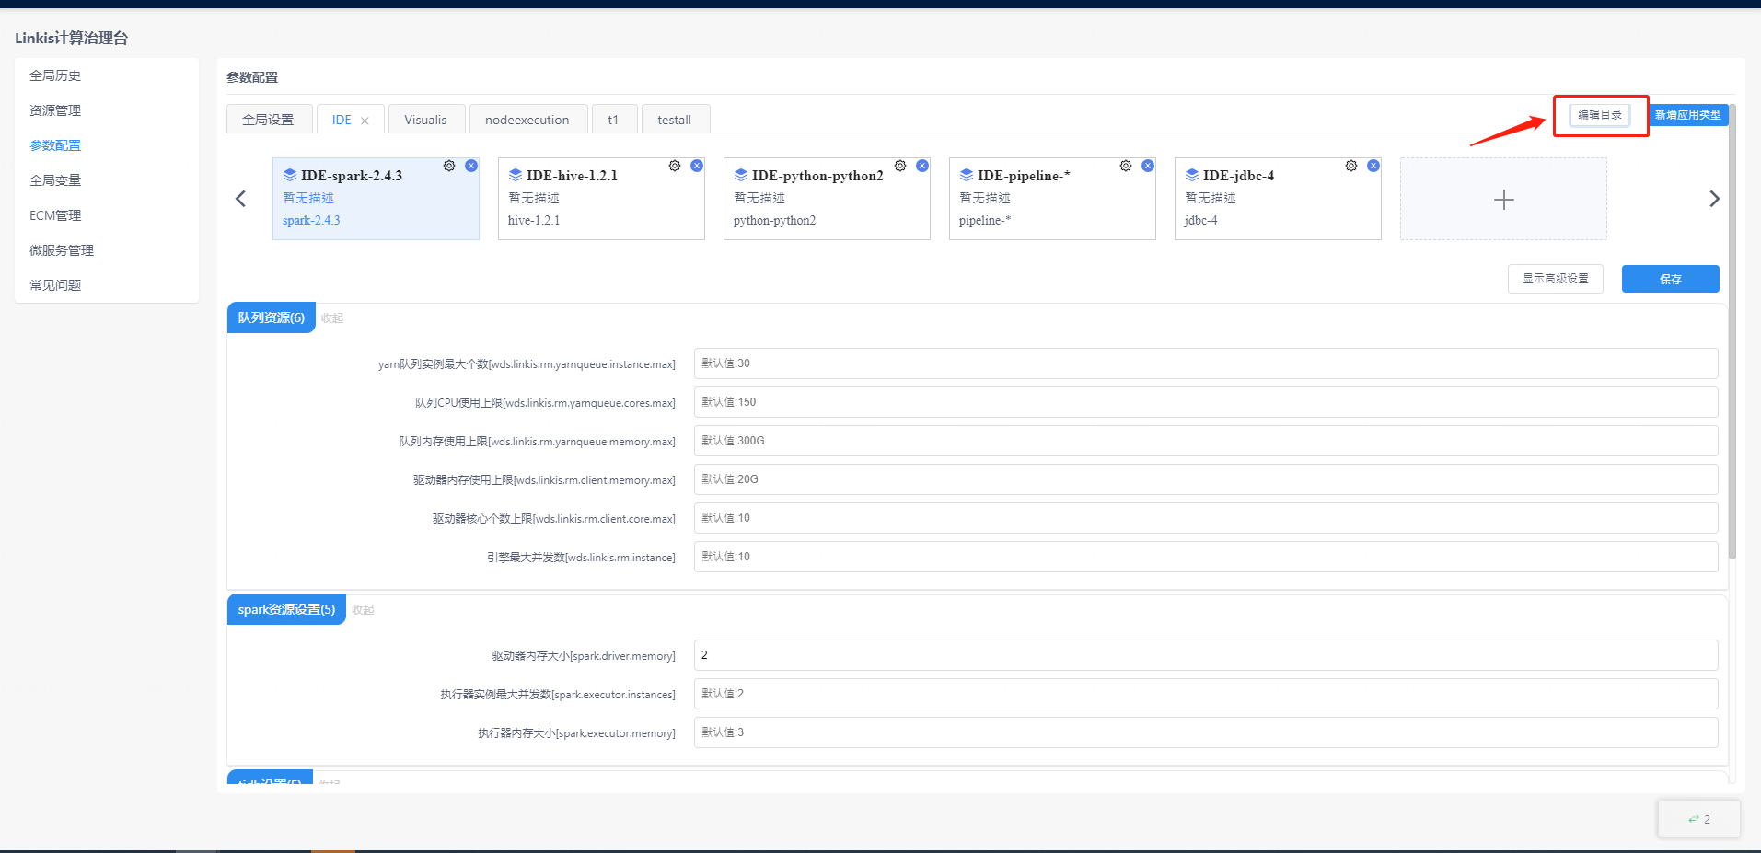Click the plus icon to add an engine
This screenshot has width=1761, height=853.
[1503, 200]
